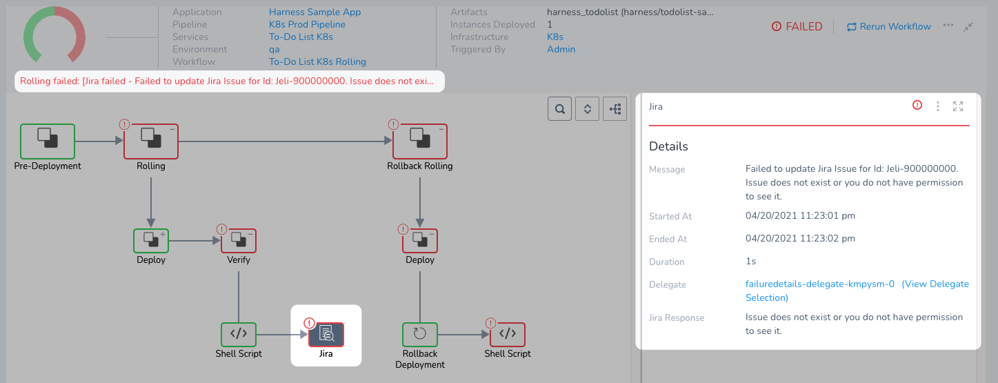The width and height of the screenshot is (998, 383).
Task: Open the To-Do List K8s Rolling workflow link
Action: pos(317,61)
